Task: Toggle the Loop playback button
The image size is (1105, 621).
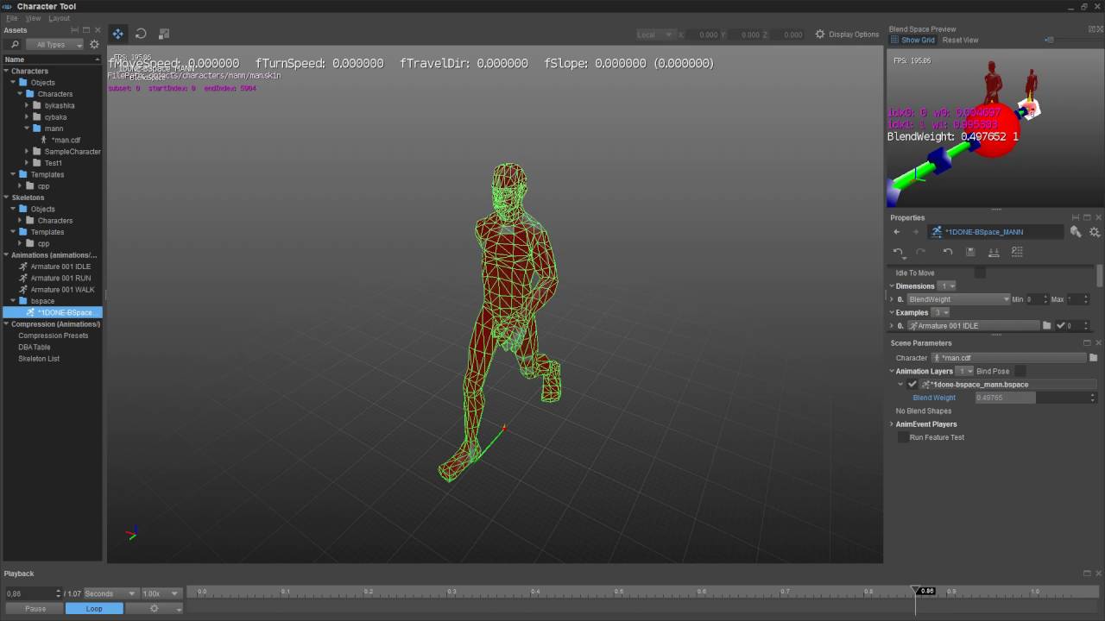Action: tap(94, 609)
